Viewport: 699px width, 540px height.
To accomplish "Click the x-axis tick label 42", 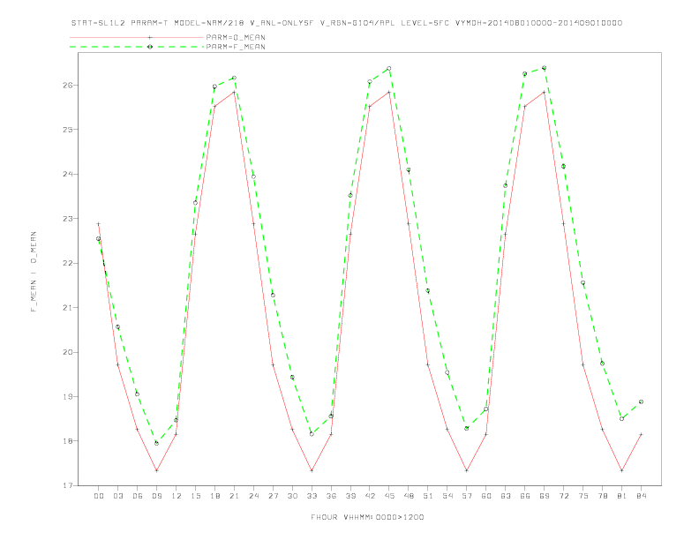I will pyautogui.click(x=370, y=496).
